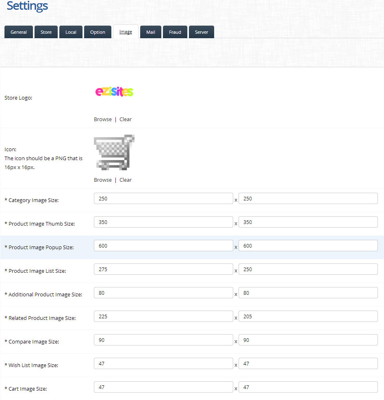This screenshot has height=400, width=384.
Task: Click Compare Image Size height field
Action: click(x=308, y=340)
